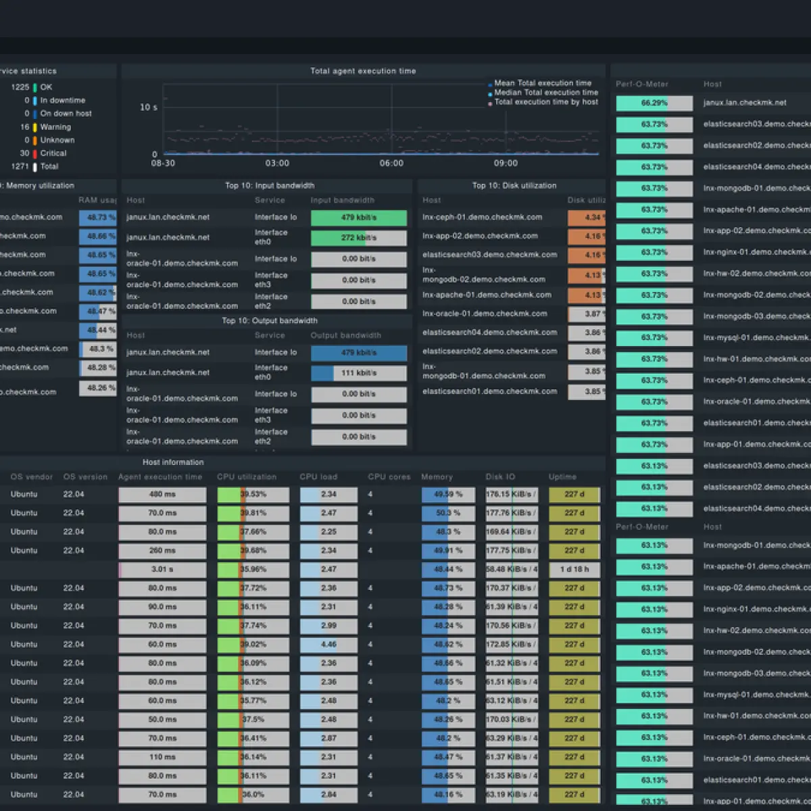This screenshot has height=811, width=811.
Task: Click the blue In downtime indicator
Action: coord(35,101)
